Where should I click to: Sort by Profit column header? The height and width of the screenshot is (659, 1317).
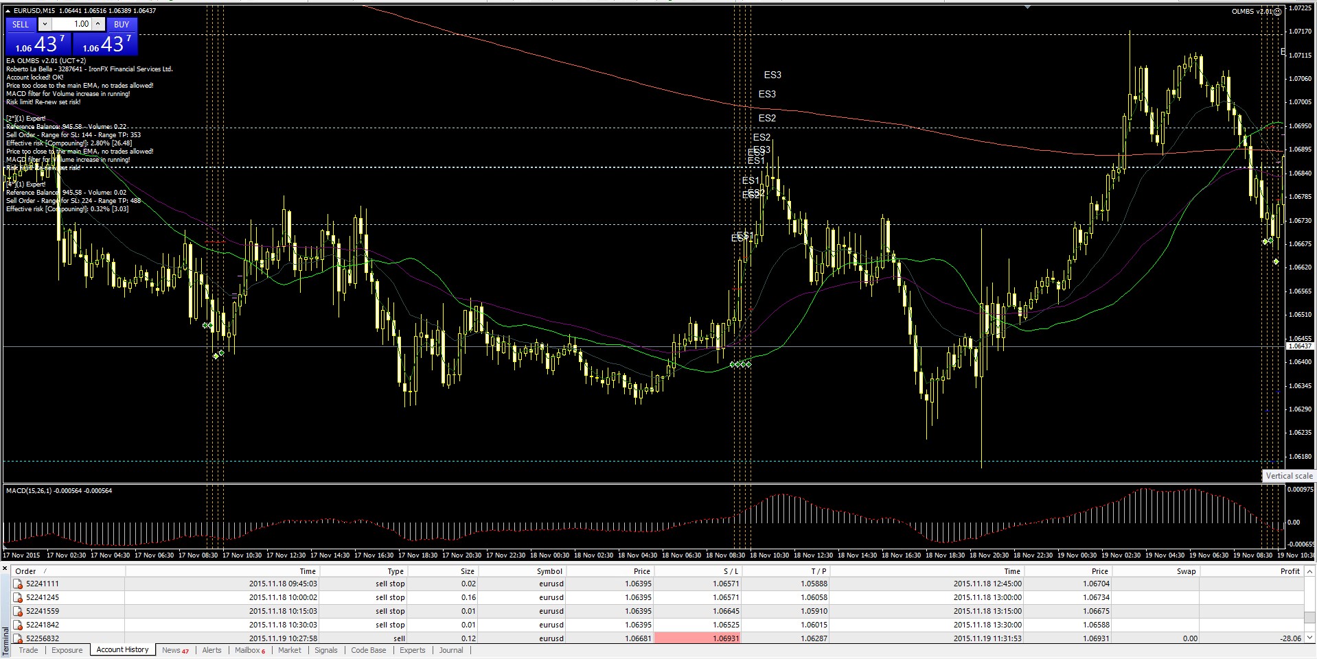point(1251,571)
